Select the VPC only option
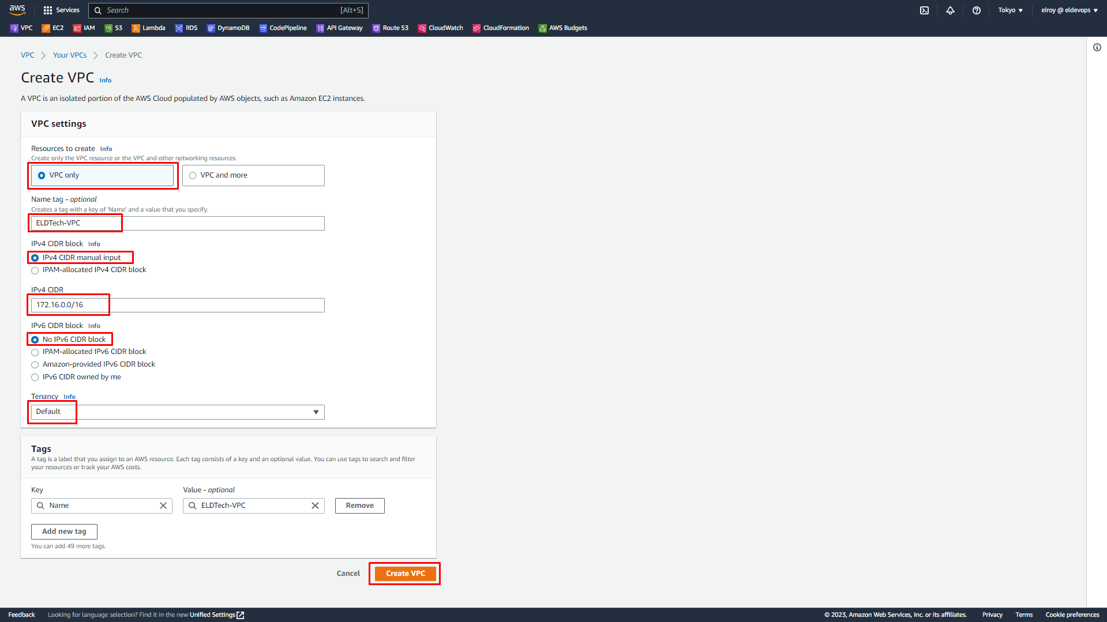This screenshot has height=622, width=1107. (x=102, y=175)
